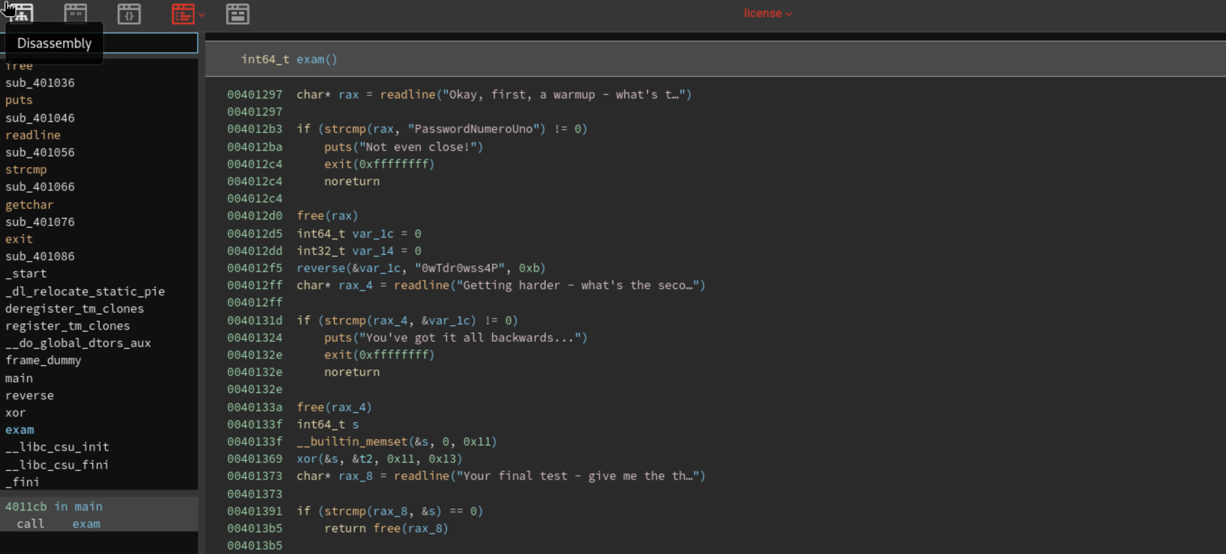
Task: Select sub_401066 in the function list
Action: [x=40, y=187]
